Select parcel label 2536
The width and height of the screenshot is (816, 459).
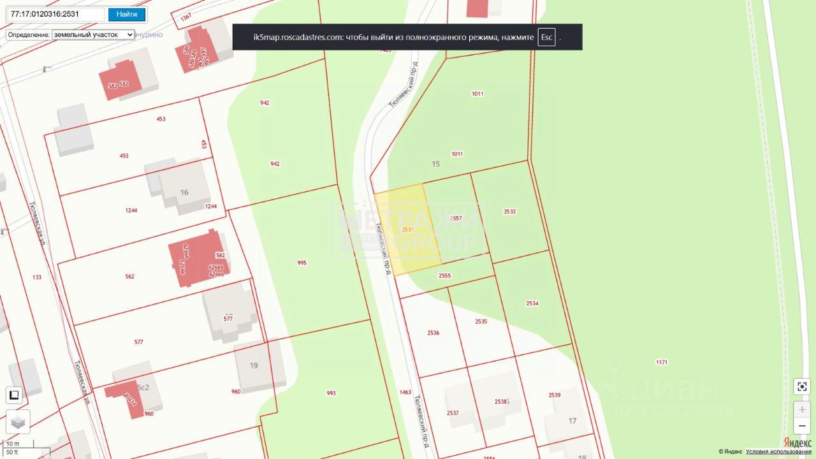[x=433, y=333]
